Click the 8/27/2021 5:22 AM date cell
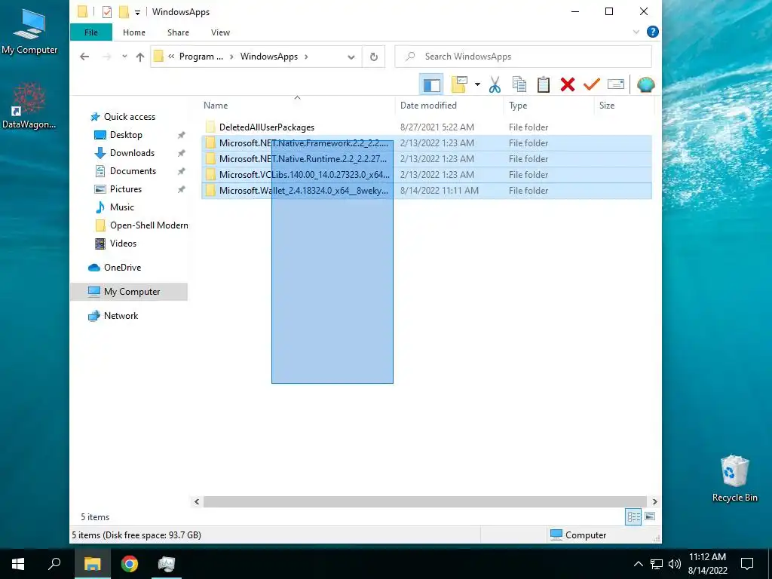This screenshot has width=772, height=579. [x=437, y=127]
